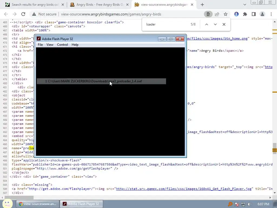Open a new Chrome tab
The height and width of the screenshot is (208, 277).
point(202,5)
